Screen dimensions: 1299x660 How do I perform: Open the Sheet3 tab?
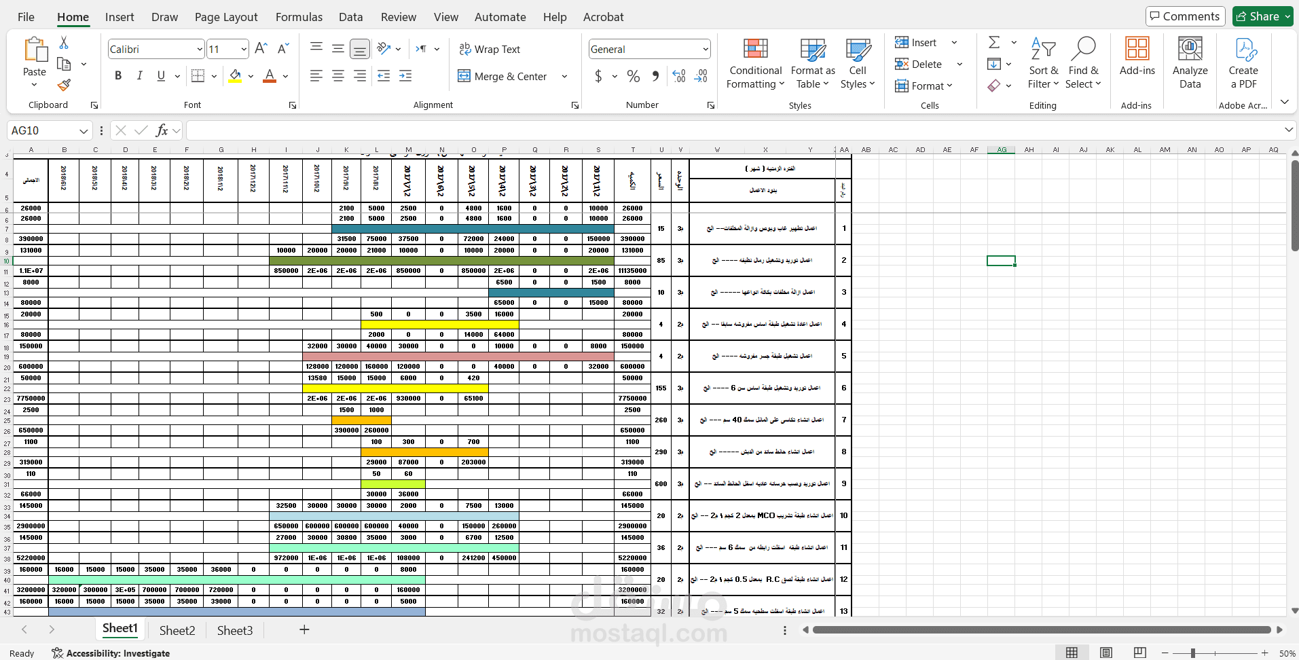pyautogui.click(x=235, y=630)
